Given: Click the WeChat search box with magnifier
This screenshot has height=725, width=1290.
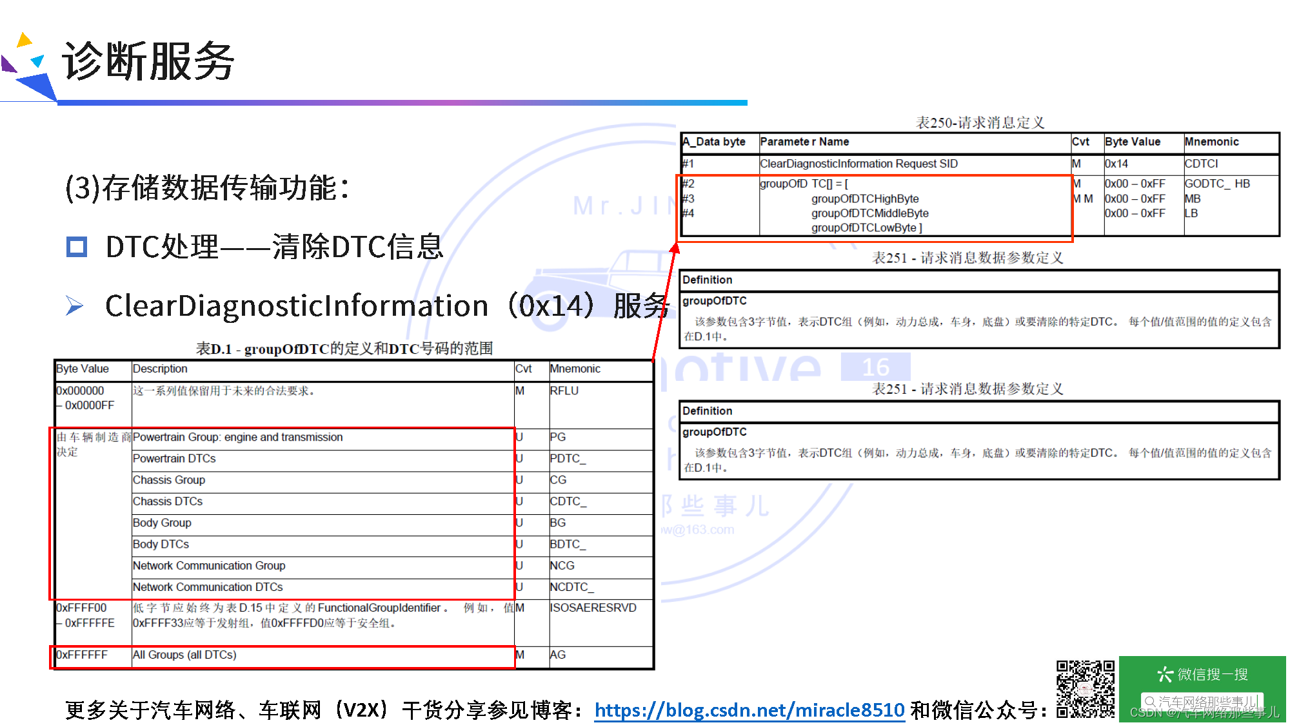Looking at the screenshot, I should point(1201,701).
